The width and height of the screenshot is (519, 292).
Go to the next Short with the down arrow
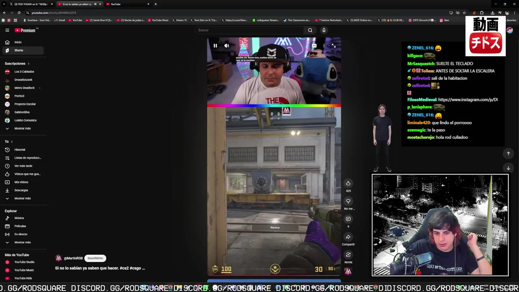click(508, 168)
